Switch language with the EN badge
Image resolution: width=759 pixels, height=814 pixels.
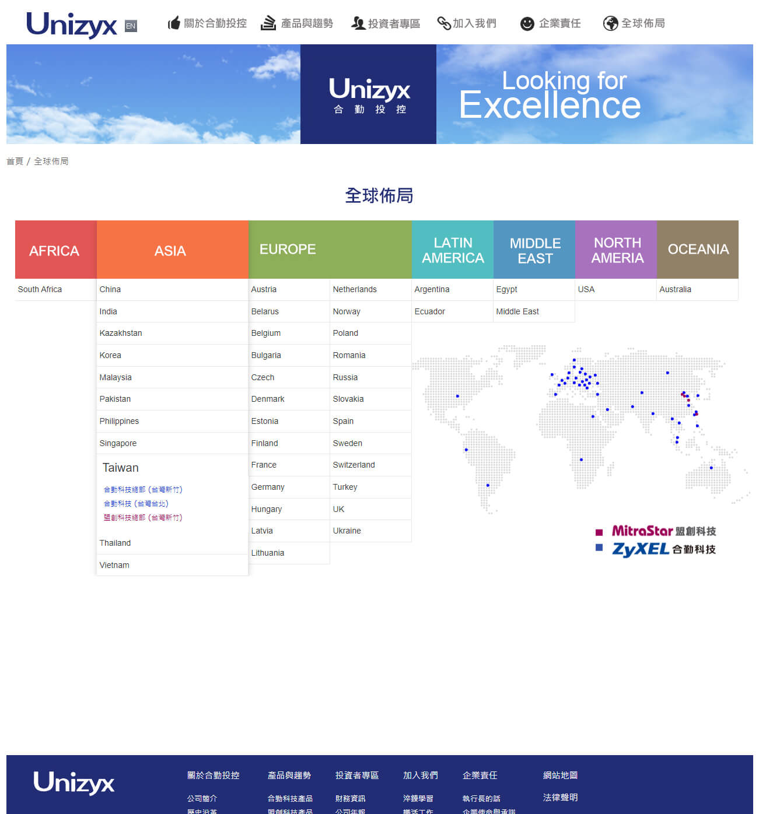(x=131, y=26)
